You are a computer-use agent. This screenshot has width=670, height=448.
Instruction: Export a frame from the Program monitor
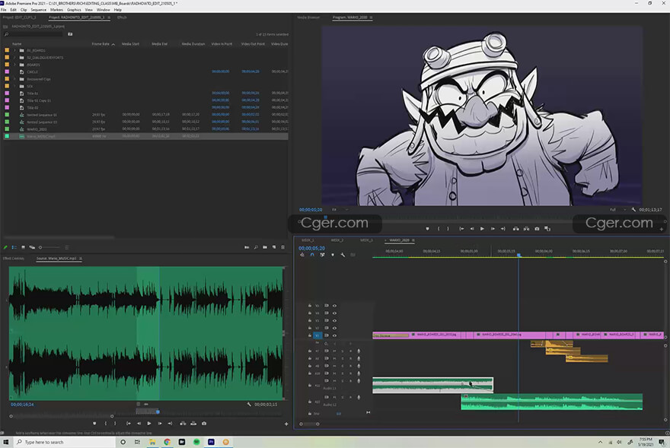(x=537, y=229)
